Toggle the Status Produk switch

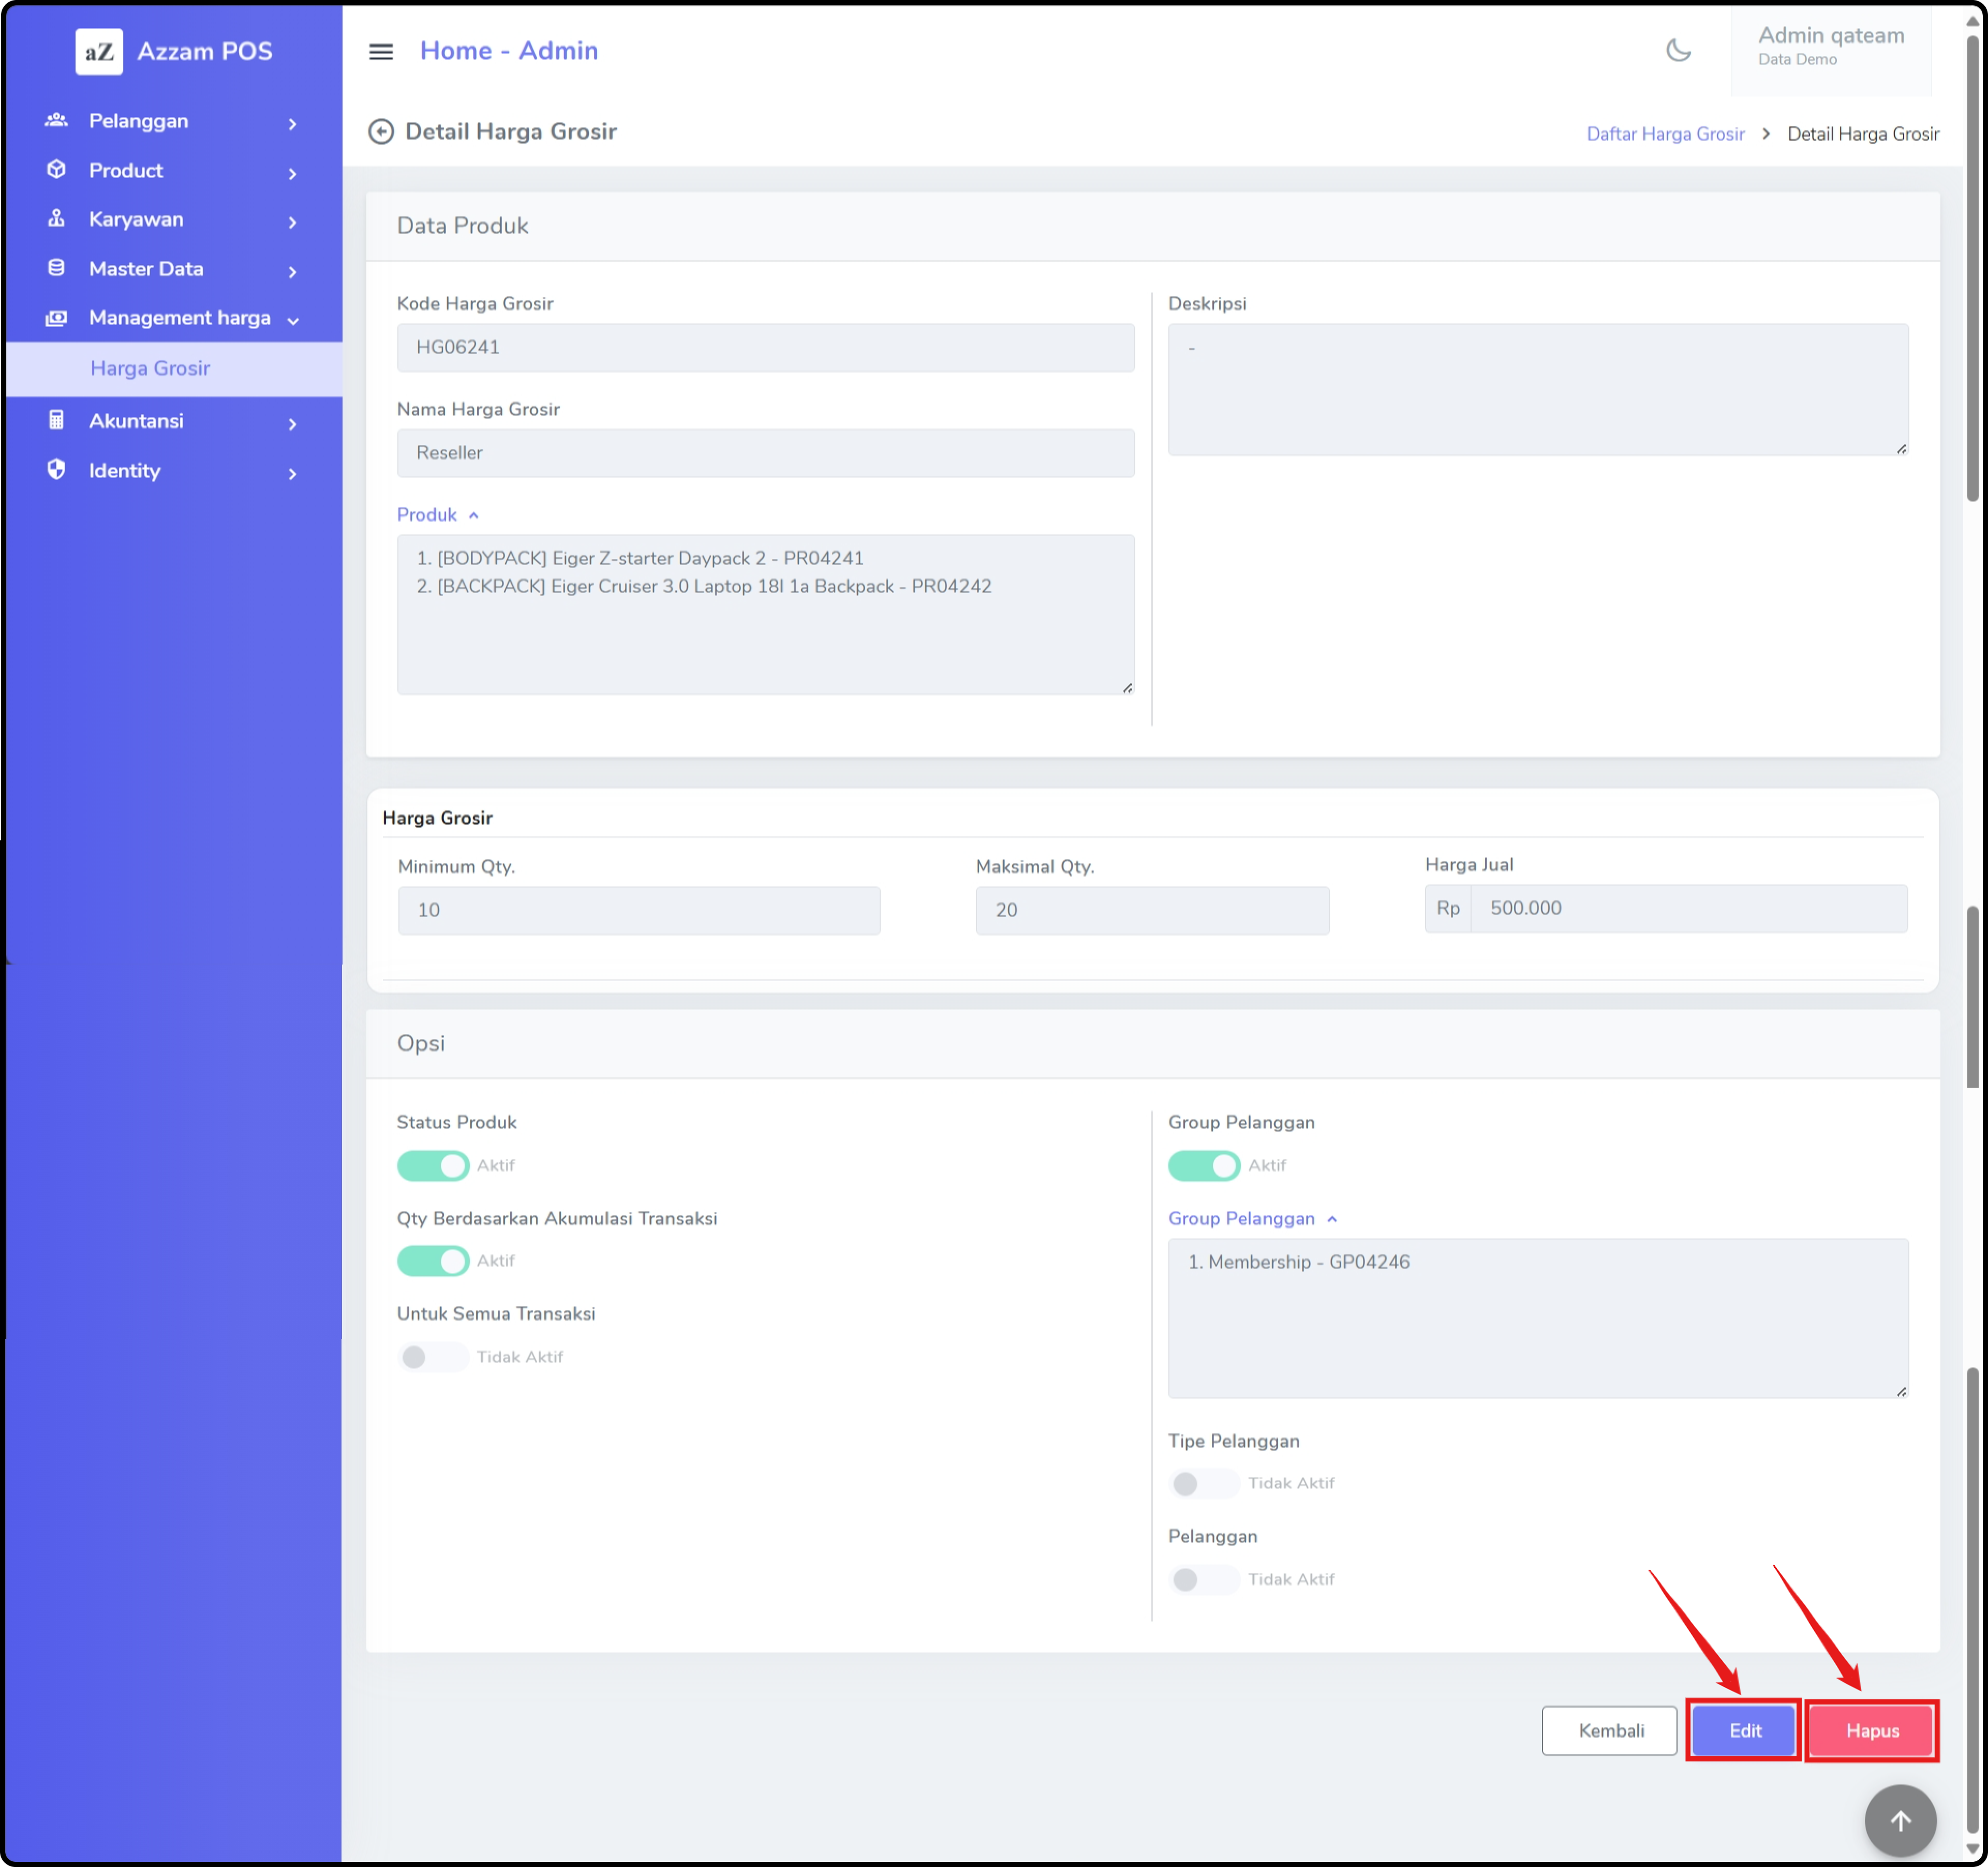432,1165
